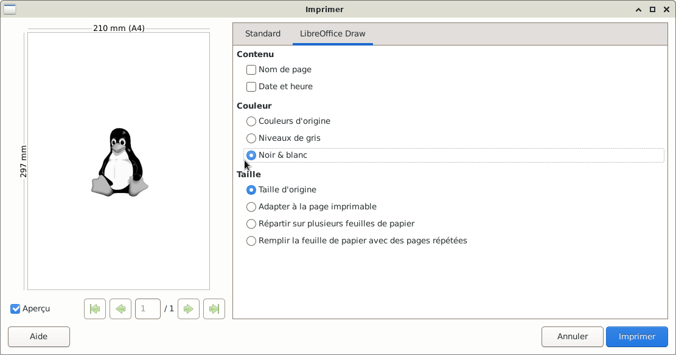Screen dimensions: 676x355
Task: Open the window menu icon in title bar
Action: point(10,9)
